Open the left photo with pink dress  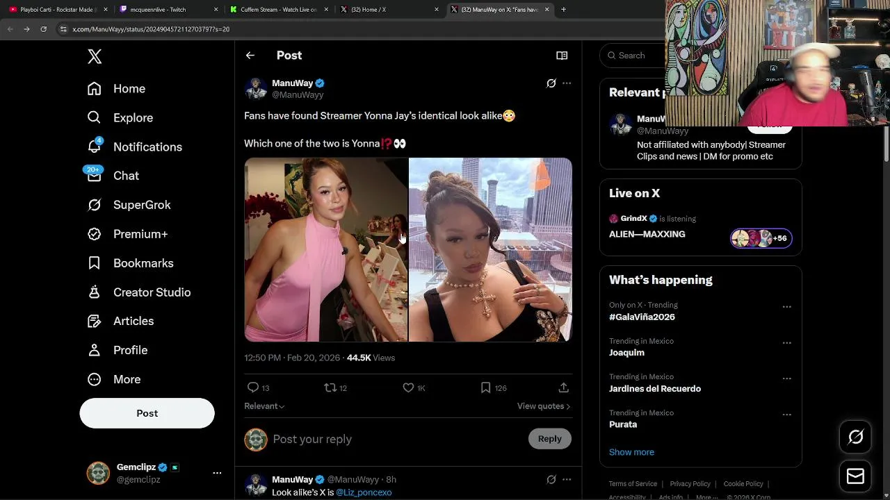point(325,250)
